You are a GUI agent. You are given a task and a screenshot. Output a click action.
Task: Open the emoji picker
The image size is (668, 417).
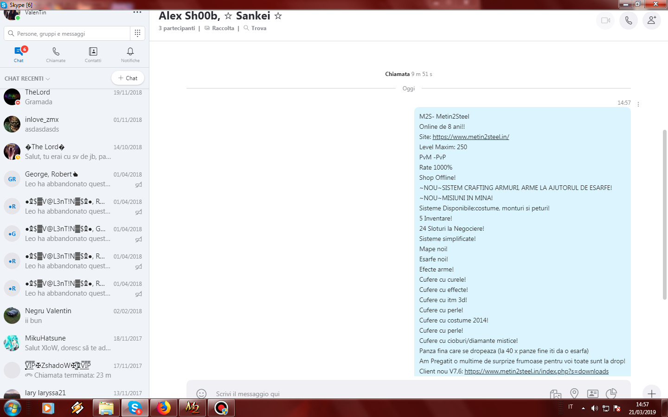coord(201,394)
